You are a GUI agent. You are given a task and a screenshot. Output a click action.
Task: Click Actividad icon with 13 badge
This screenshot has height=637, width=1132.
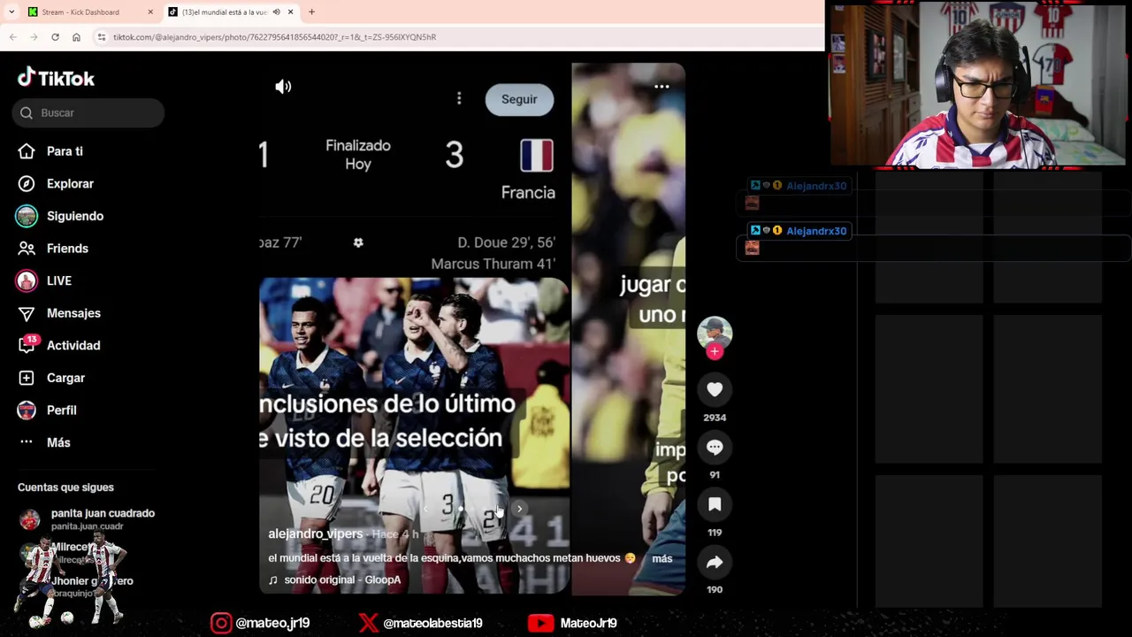click(27, 345)
